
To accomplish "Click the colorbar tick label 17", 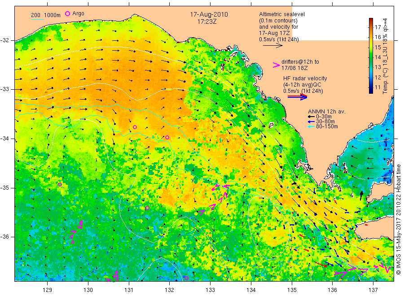I will [378, 27].
